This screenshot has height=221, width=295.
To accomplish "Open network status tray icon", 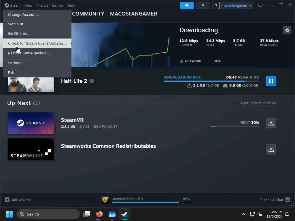I will coord(252,214).
